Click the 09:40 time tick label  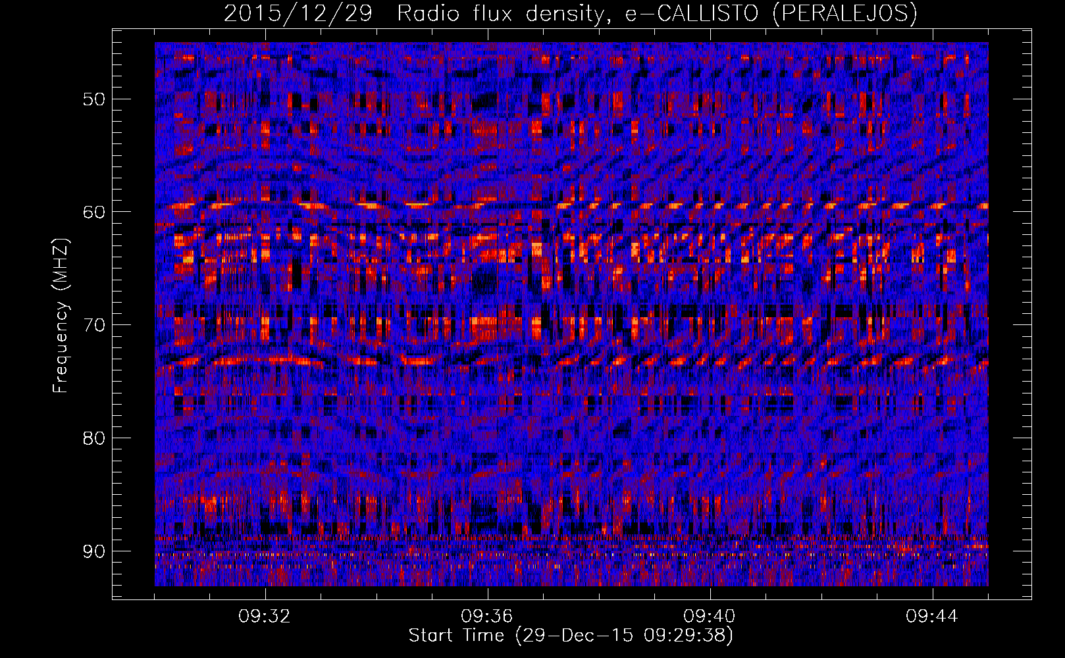pyautogui.click(x=710, y=617)
